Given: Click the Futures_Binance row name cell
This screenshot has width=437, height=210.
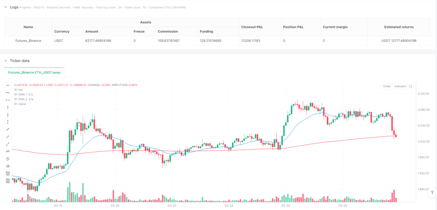Looking at the screenshot, I should [x=29, y=41].
